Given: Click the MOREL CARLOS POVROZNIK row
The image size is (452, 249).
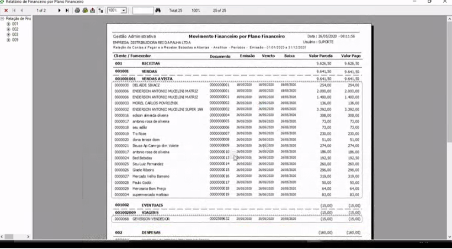Looking at the screenshot, I should (x=237, y=103).
